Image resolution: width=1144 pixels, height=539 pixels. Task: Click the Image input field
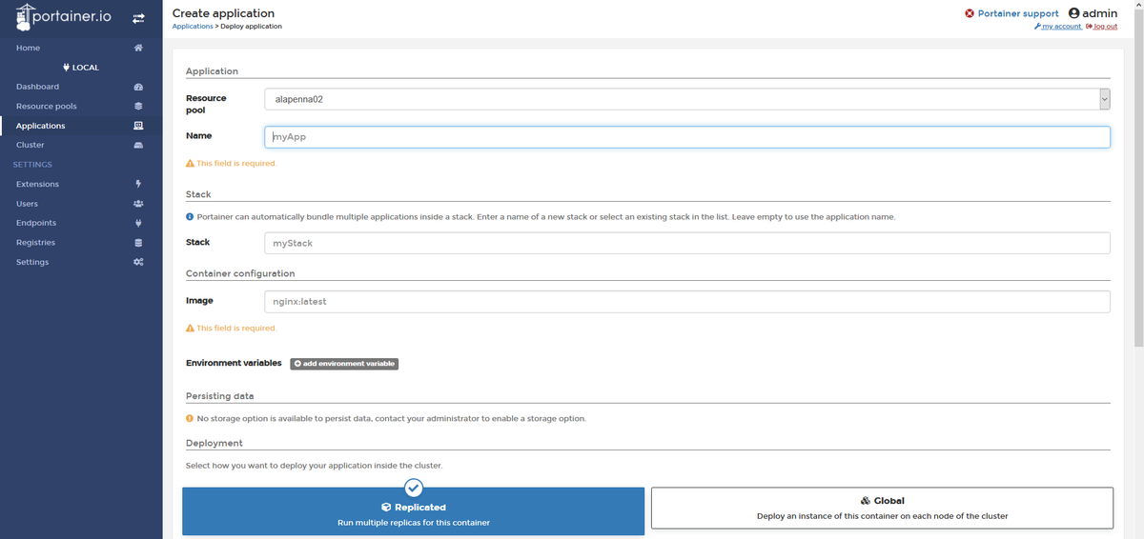(686, 301)
